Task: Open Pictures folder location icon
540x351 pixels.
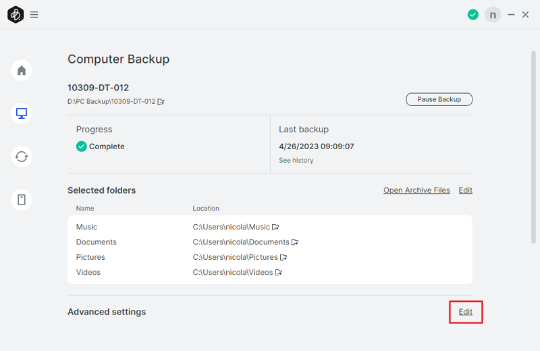Action: (x=283, y=257)
